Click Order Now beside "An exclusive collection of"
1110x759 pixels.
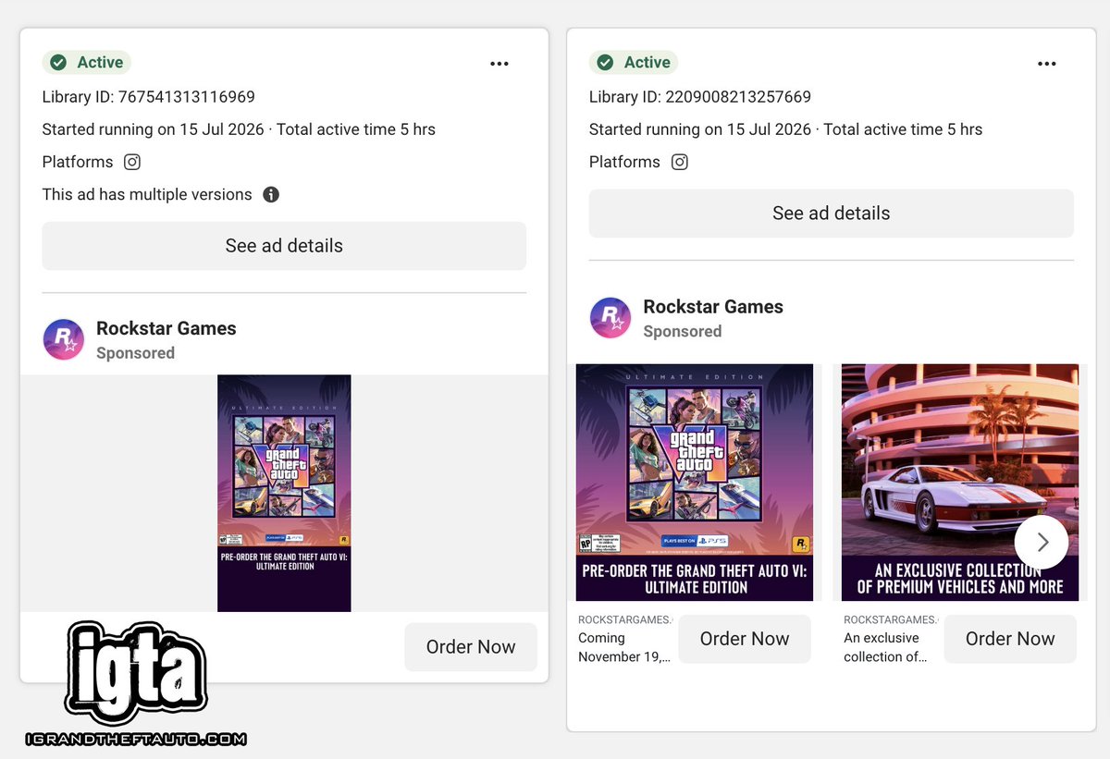[1010, 639]
